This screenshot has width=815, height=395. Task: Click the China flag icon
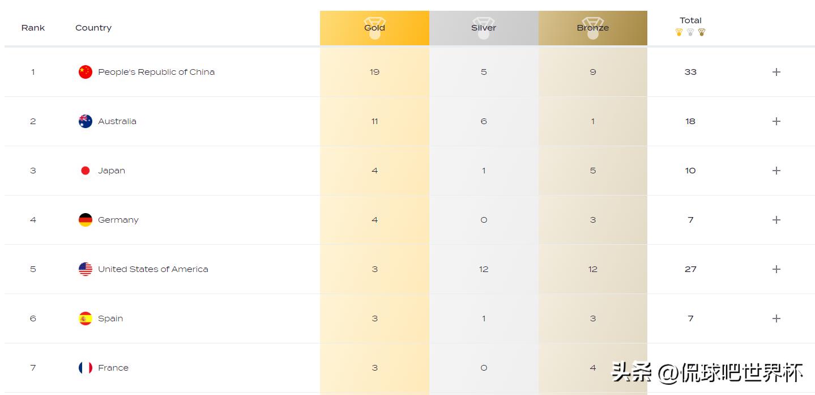click(86, 72)
